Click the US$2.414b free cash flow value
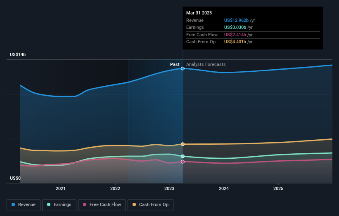 [x=235, y=35]
